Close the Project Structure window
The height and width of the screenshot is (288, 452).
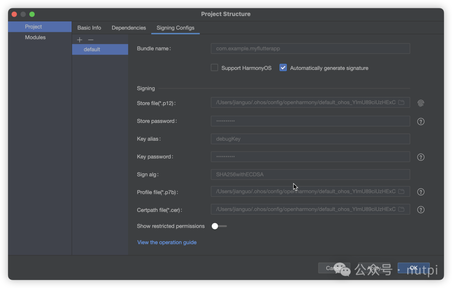click(x=14, y=14)
